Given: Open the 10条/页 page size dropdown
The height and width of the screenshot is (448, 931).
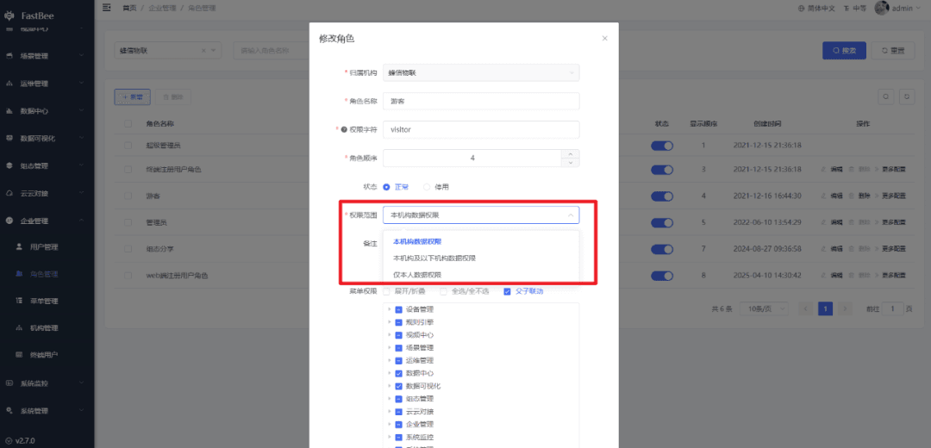Looking at the screenshot, I should 764,308.
